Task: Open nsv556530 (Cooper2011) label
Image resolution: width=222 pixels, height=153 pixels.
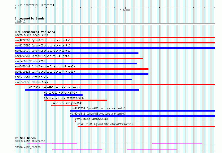Action: click(x=31, y=35)
